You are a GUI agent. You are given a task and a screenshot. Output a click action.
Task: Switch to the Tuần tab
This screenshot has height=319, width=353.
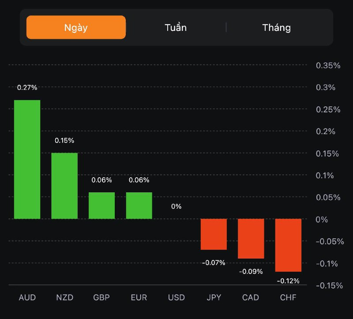coord(176,28)
